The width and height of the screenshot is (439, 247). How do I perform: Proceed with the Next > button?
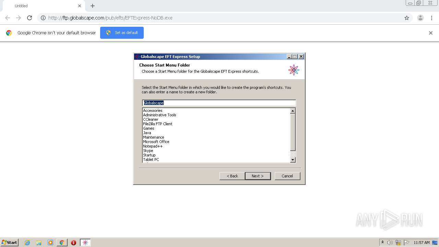258,176
